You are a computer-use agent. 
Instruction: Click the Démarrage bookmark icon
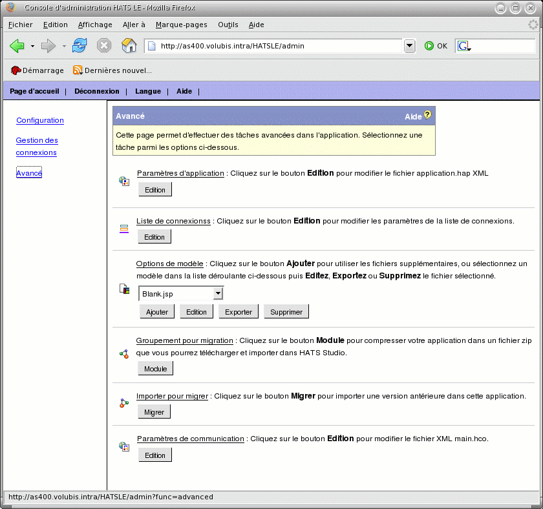coord(16,70)
